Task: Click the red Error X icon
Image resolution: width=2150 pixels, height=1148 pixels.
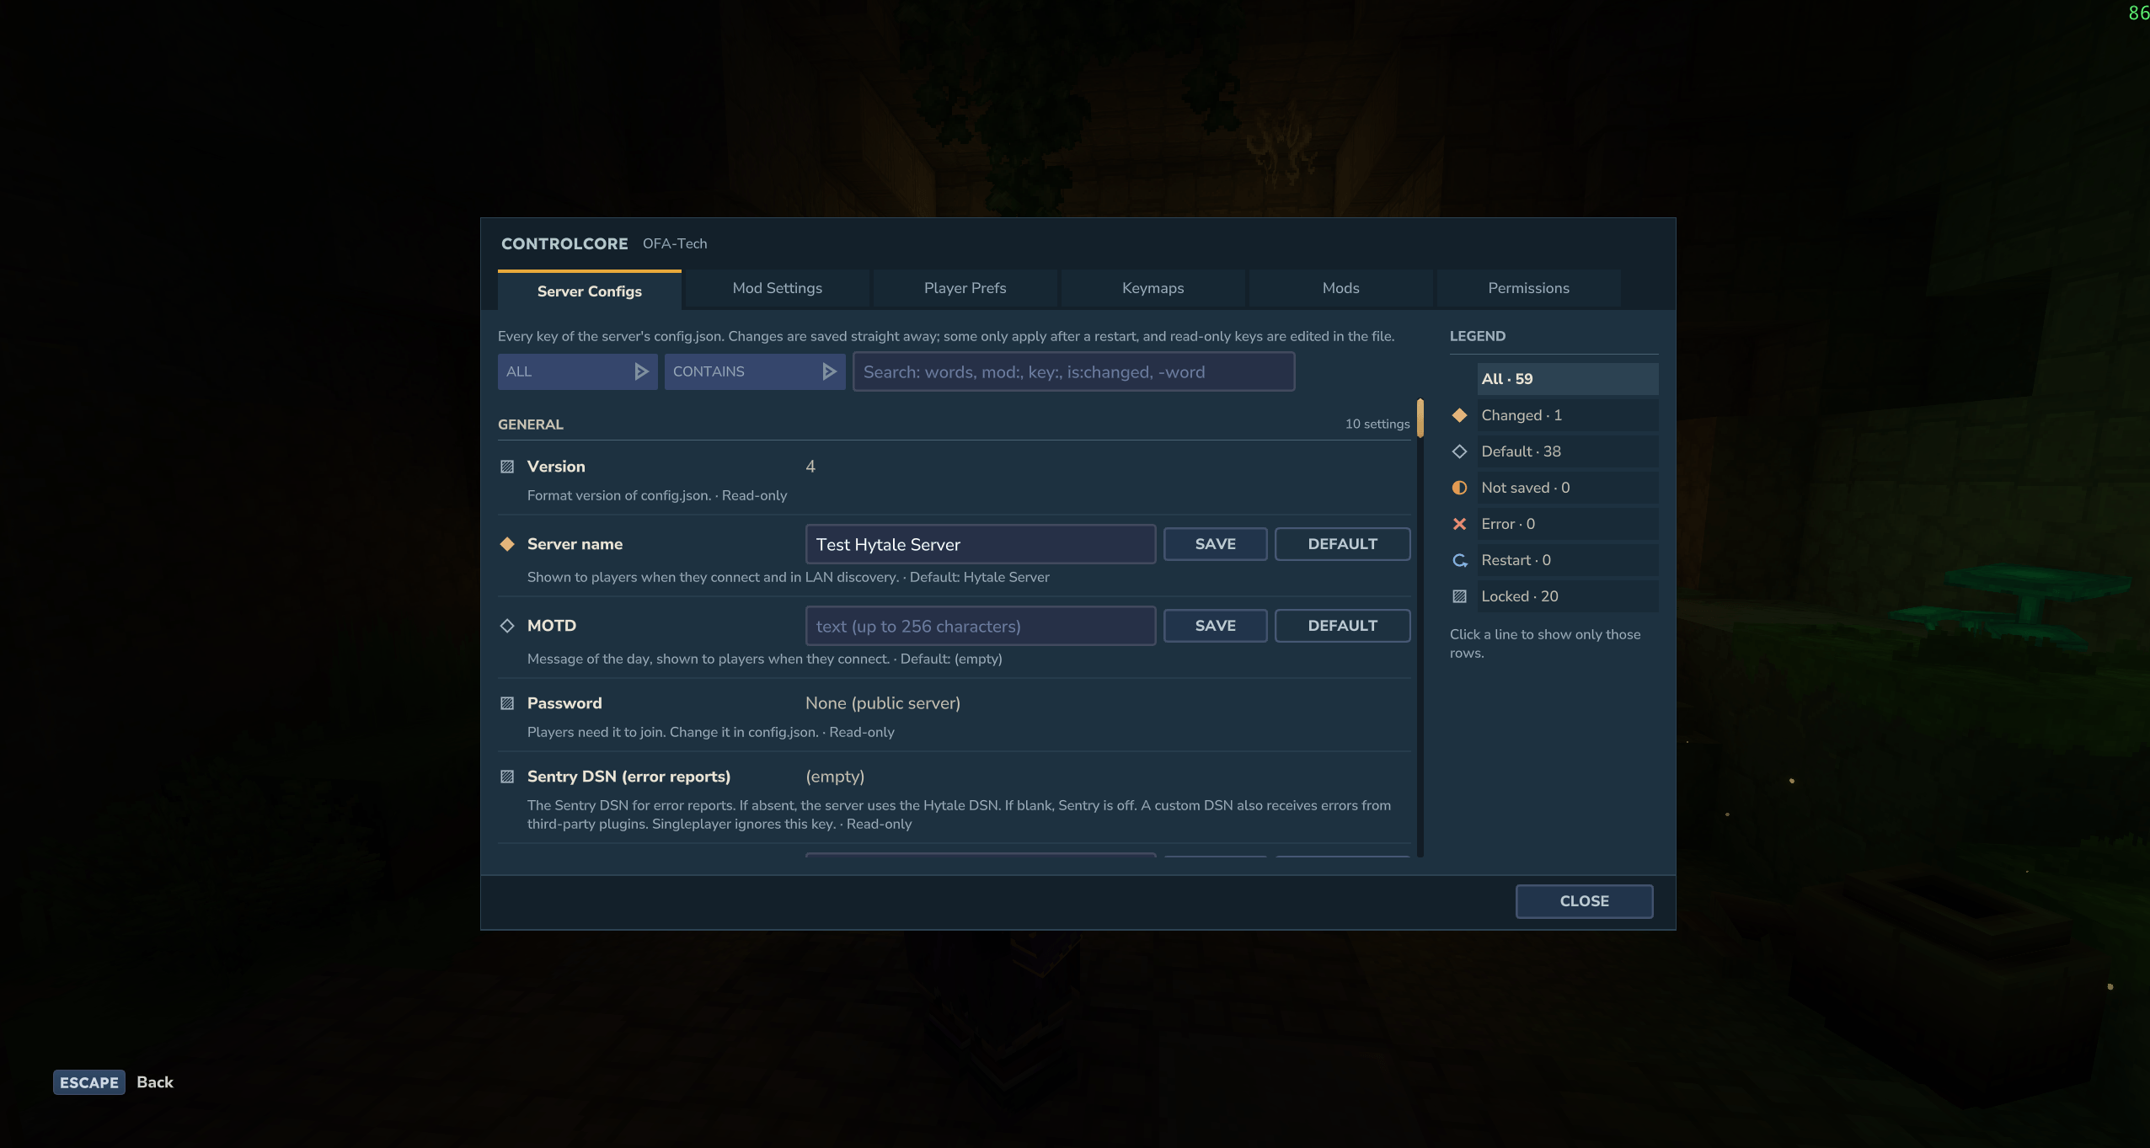Action: pos(1460,524)
